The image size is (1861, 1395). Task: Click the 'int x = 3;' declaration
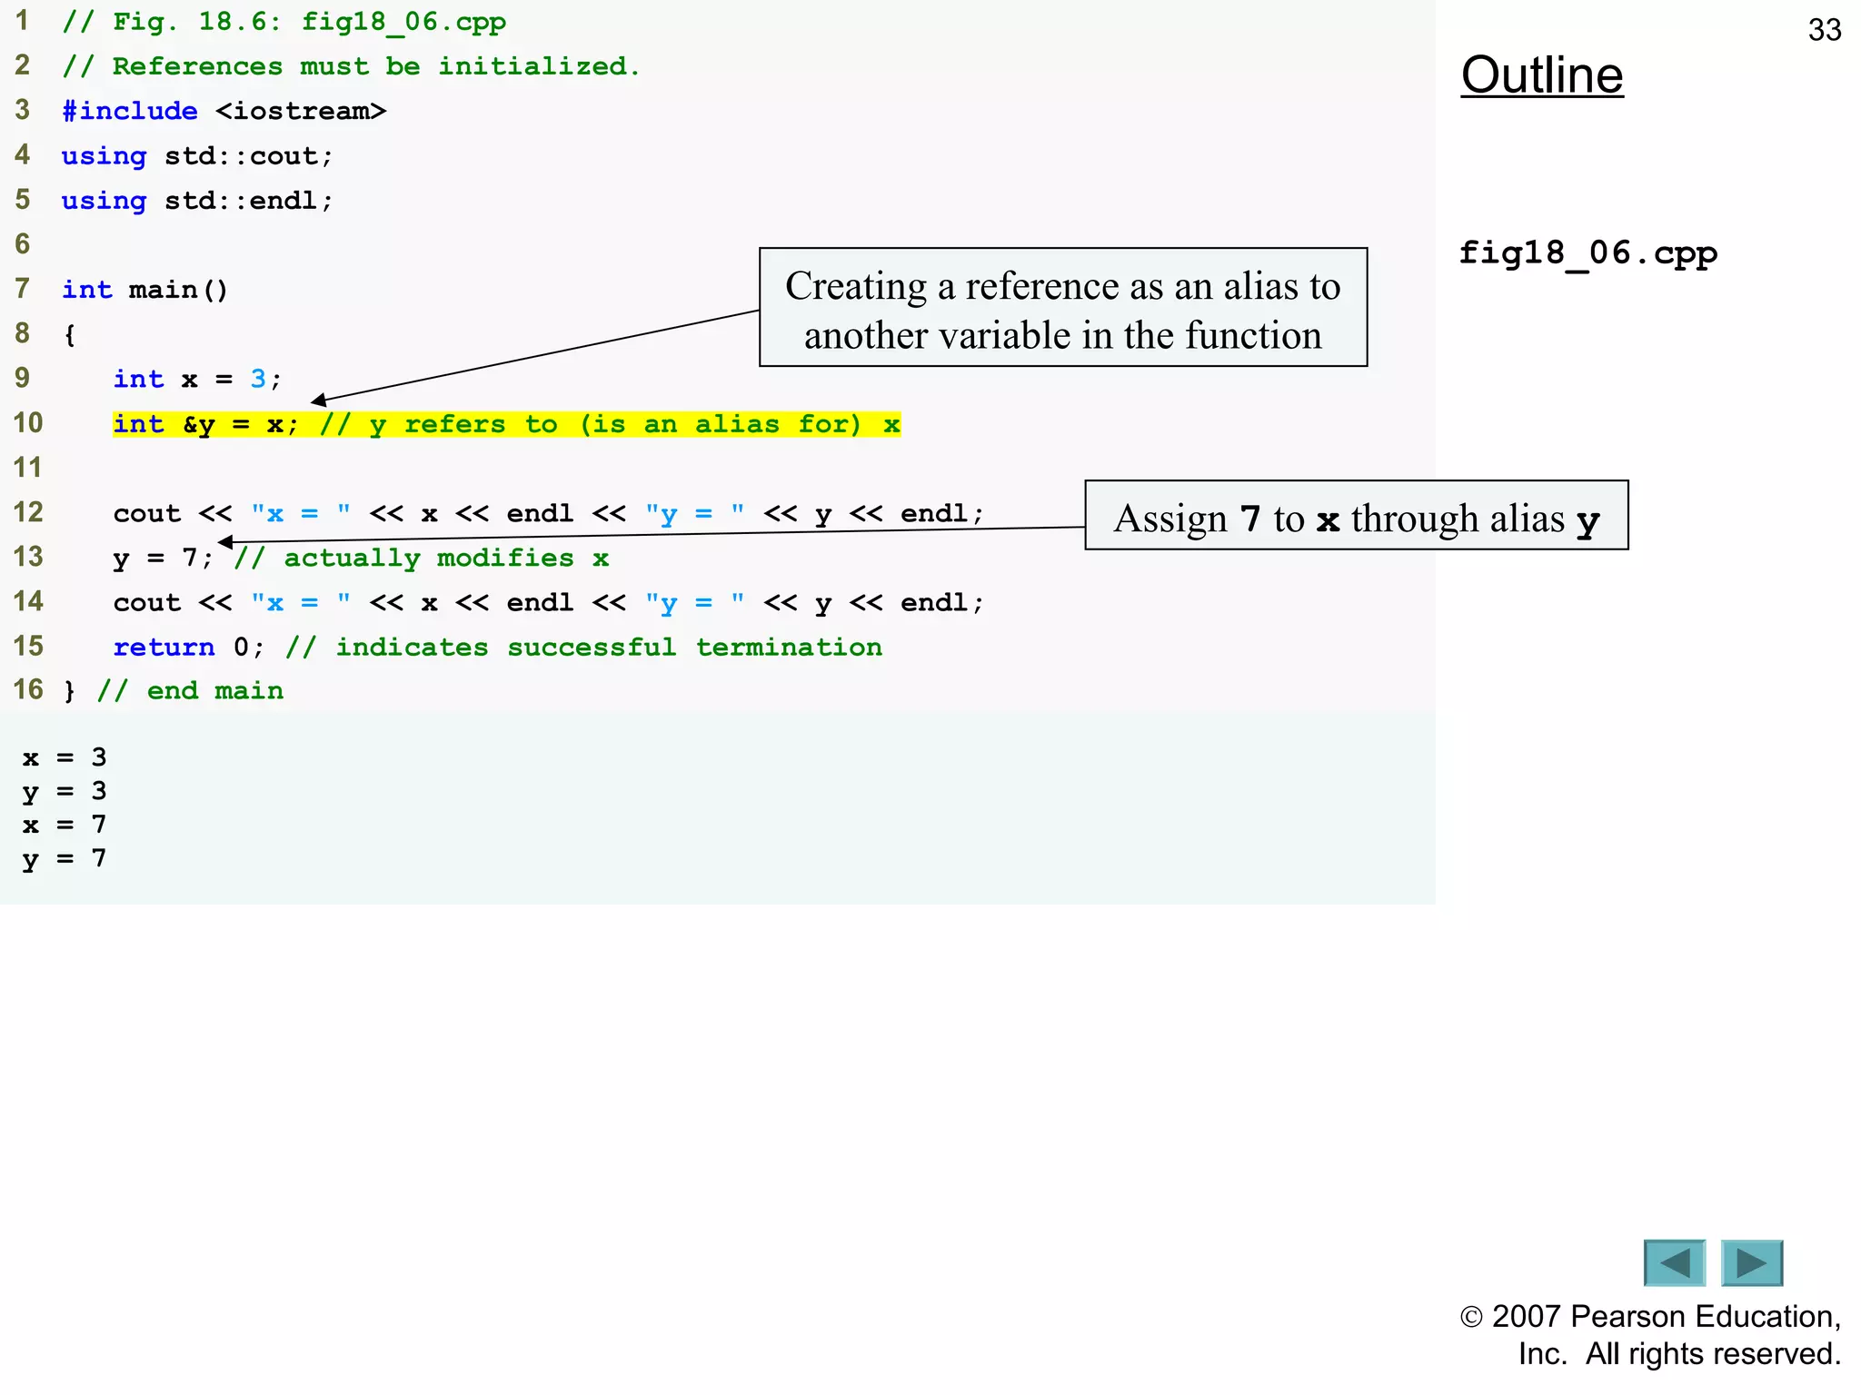(197, 379)
